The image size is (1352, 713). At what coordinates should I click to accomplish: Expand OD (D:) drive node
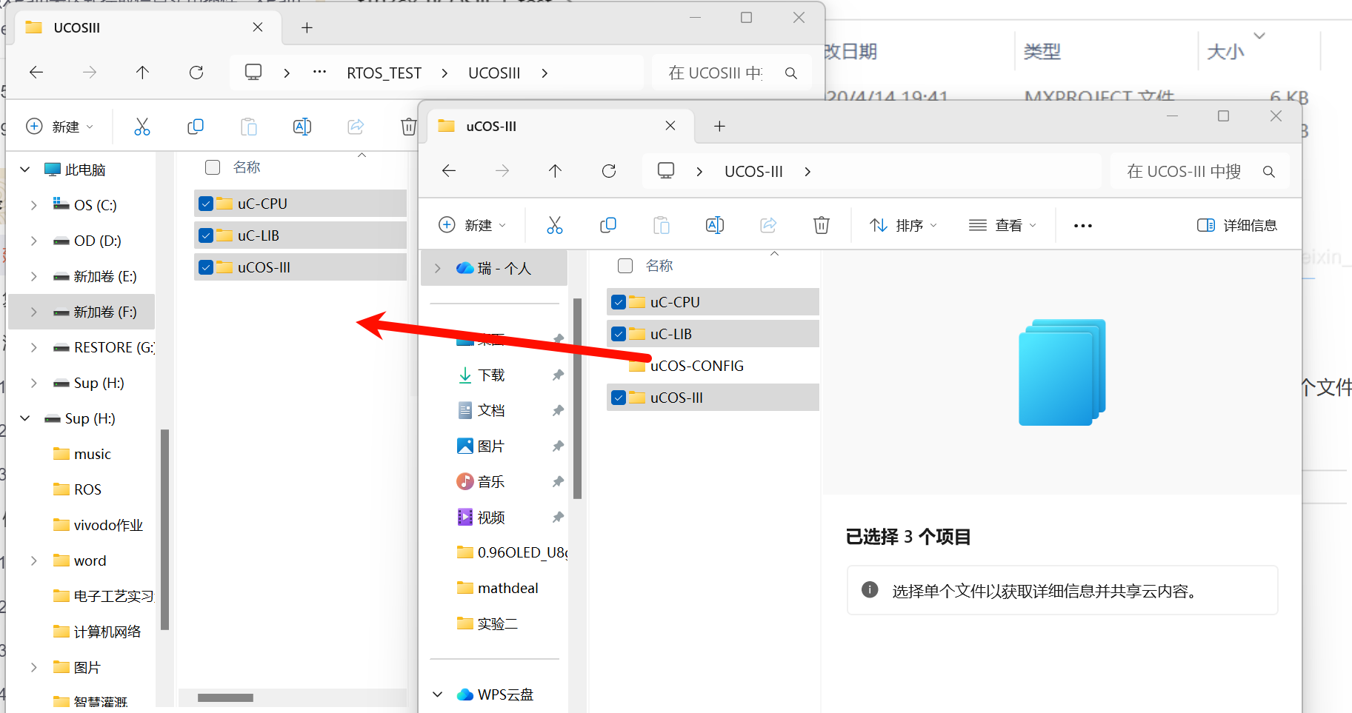(34, 241)
